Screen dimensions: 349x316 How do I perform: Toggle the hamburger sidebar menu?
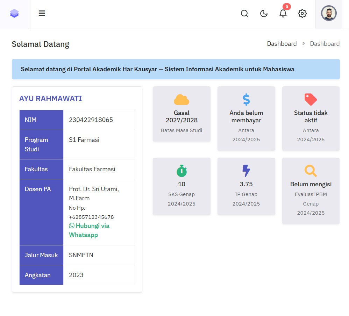coord(42,14)
